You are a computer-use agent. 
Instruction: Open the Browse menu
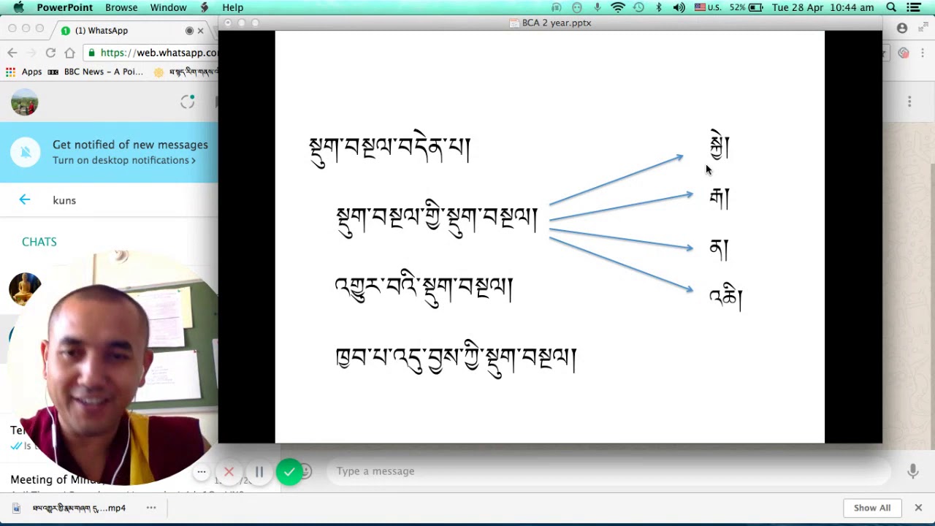(121, 7)
